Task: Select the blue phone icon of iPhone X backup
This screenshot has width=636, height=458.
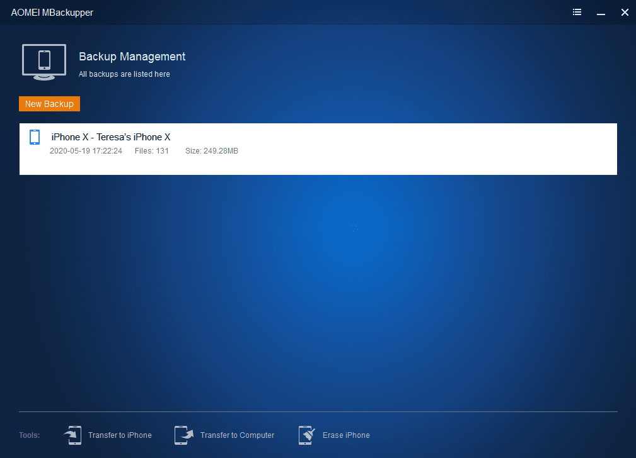Action: pyautogui.click(x=35, y=137)
